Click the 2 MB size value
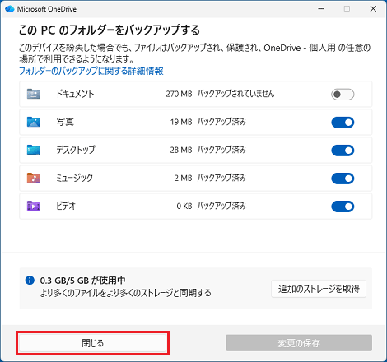This screenshot has height=362, width=387. (x=183, y=178)
